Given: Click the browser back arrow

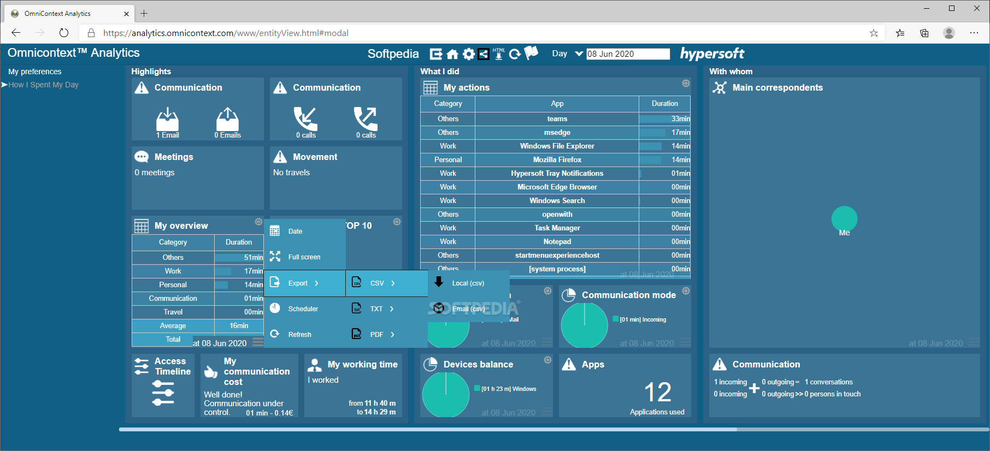Looking at the screenshot, I should [16, 33].
